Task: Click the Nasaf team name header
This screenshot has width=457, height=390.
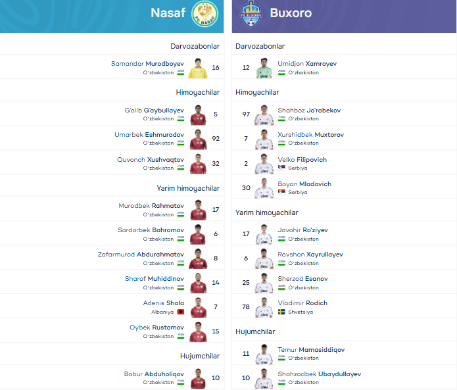Action: [168, 13]
